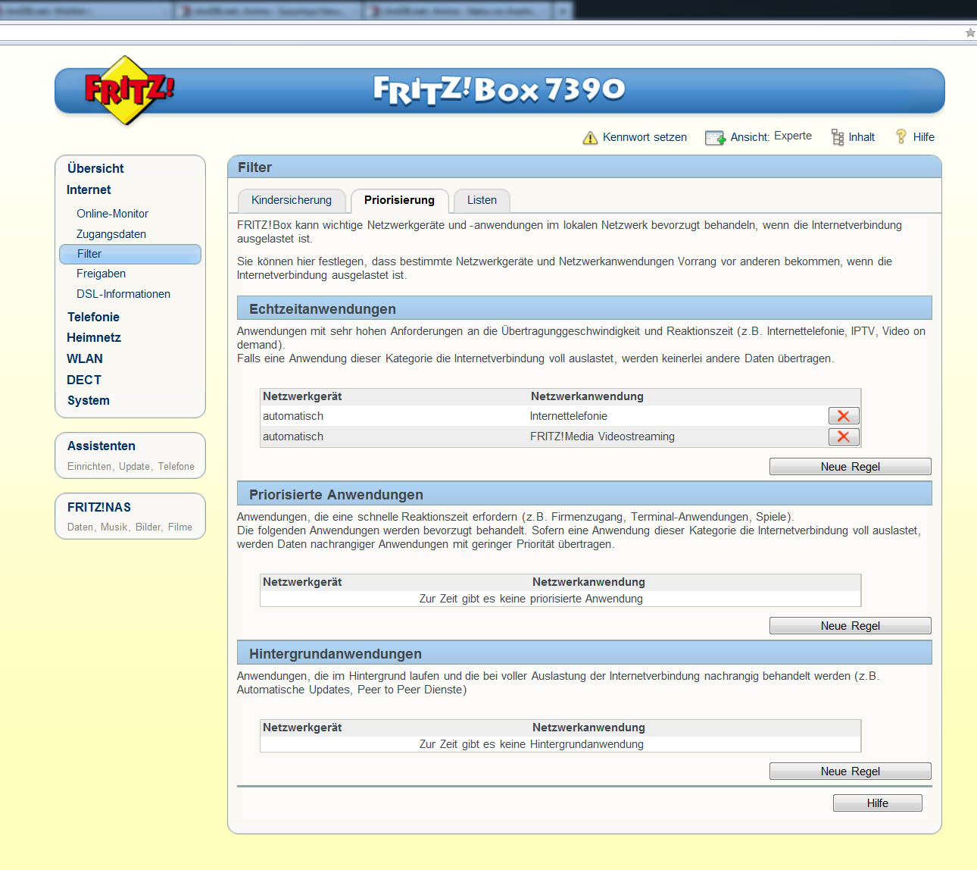Click the Inhalt sitemap icon
977x870 pixels.
[838, 137]
